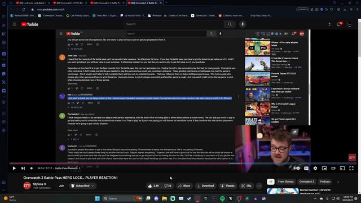Show more filter chips with right arrow

[338, 182]
